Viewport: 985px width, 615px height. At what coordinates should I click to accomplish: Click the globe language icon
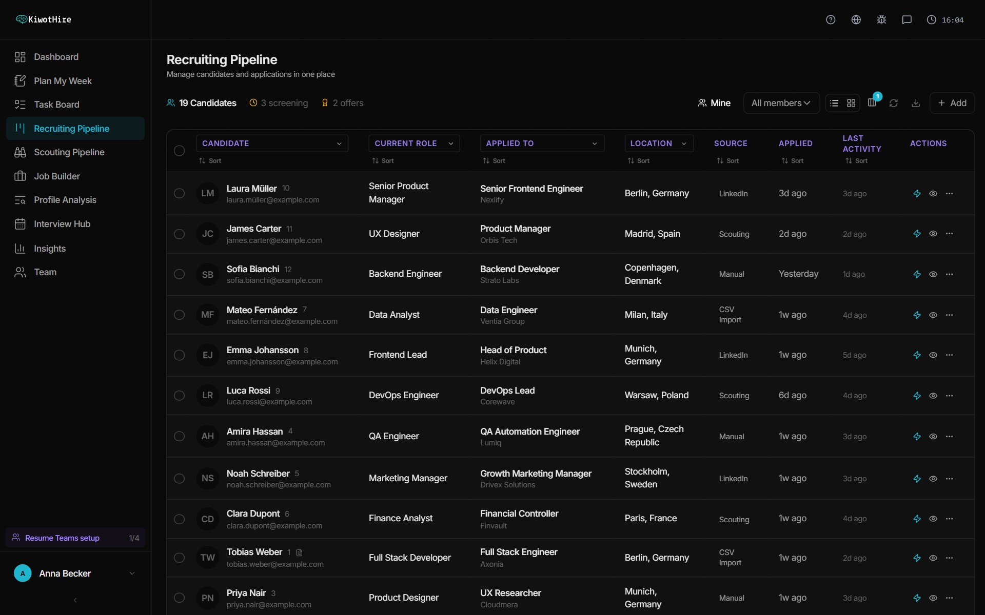856,19
